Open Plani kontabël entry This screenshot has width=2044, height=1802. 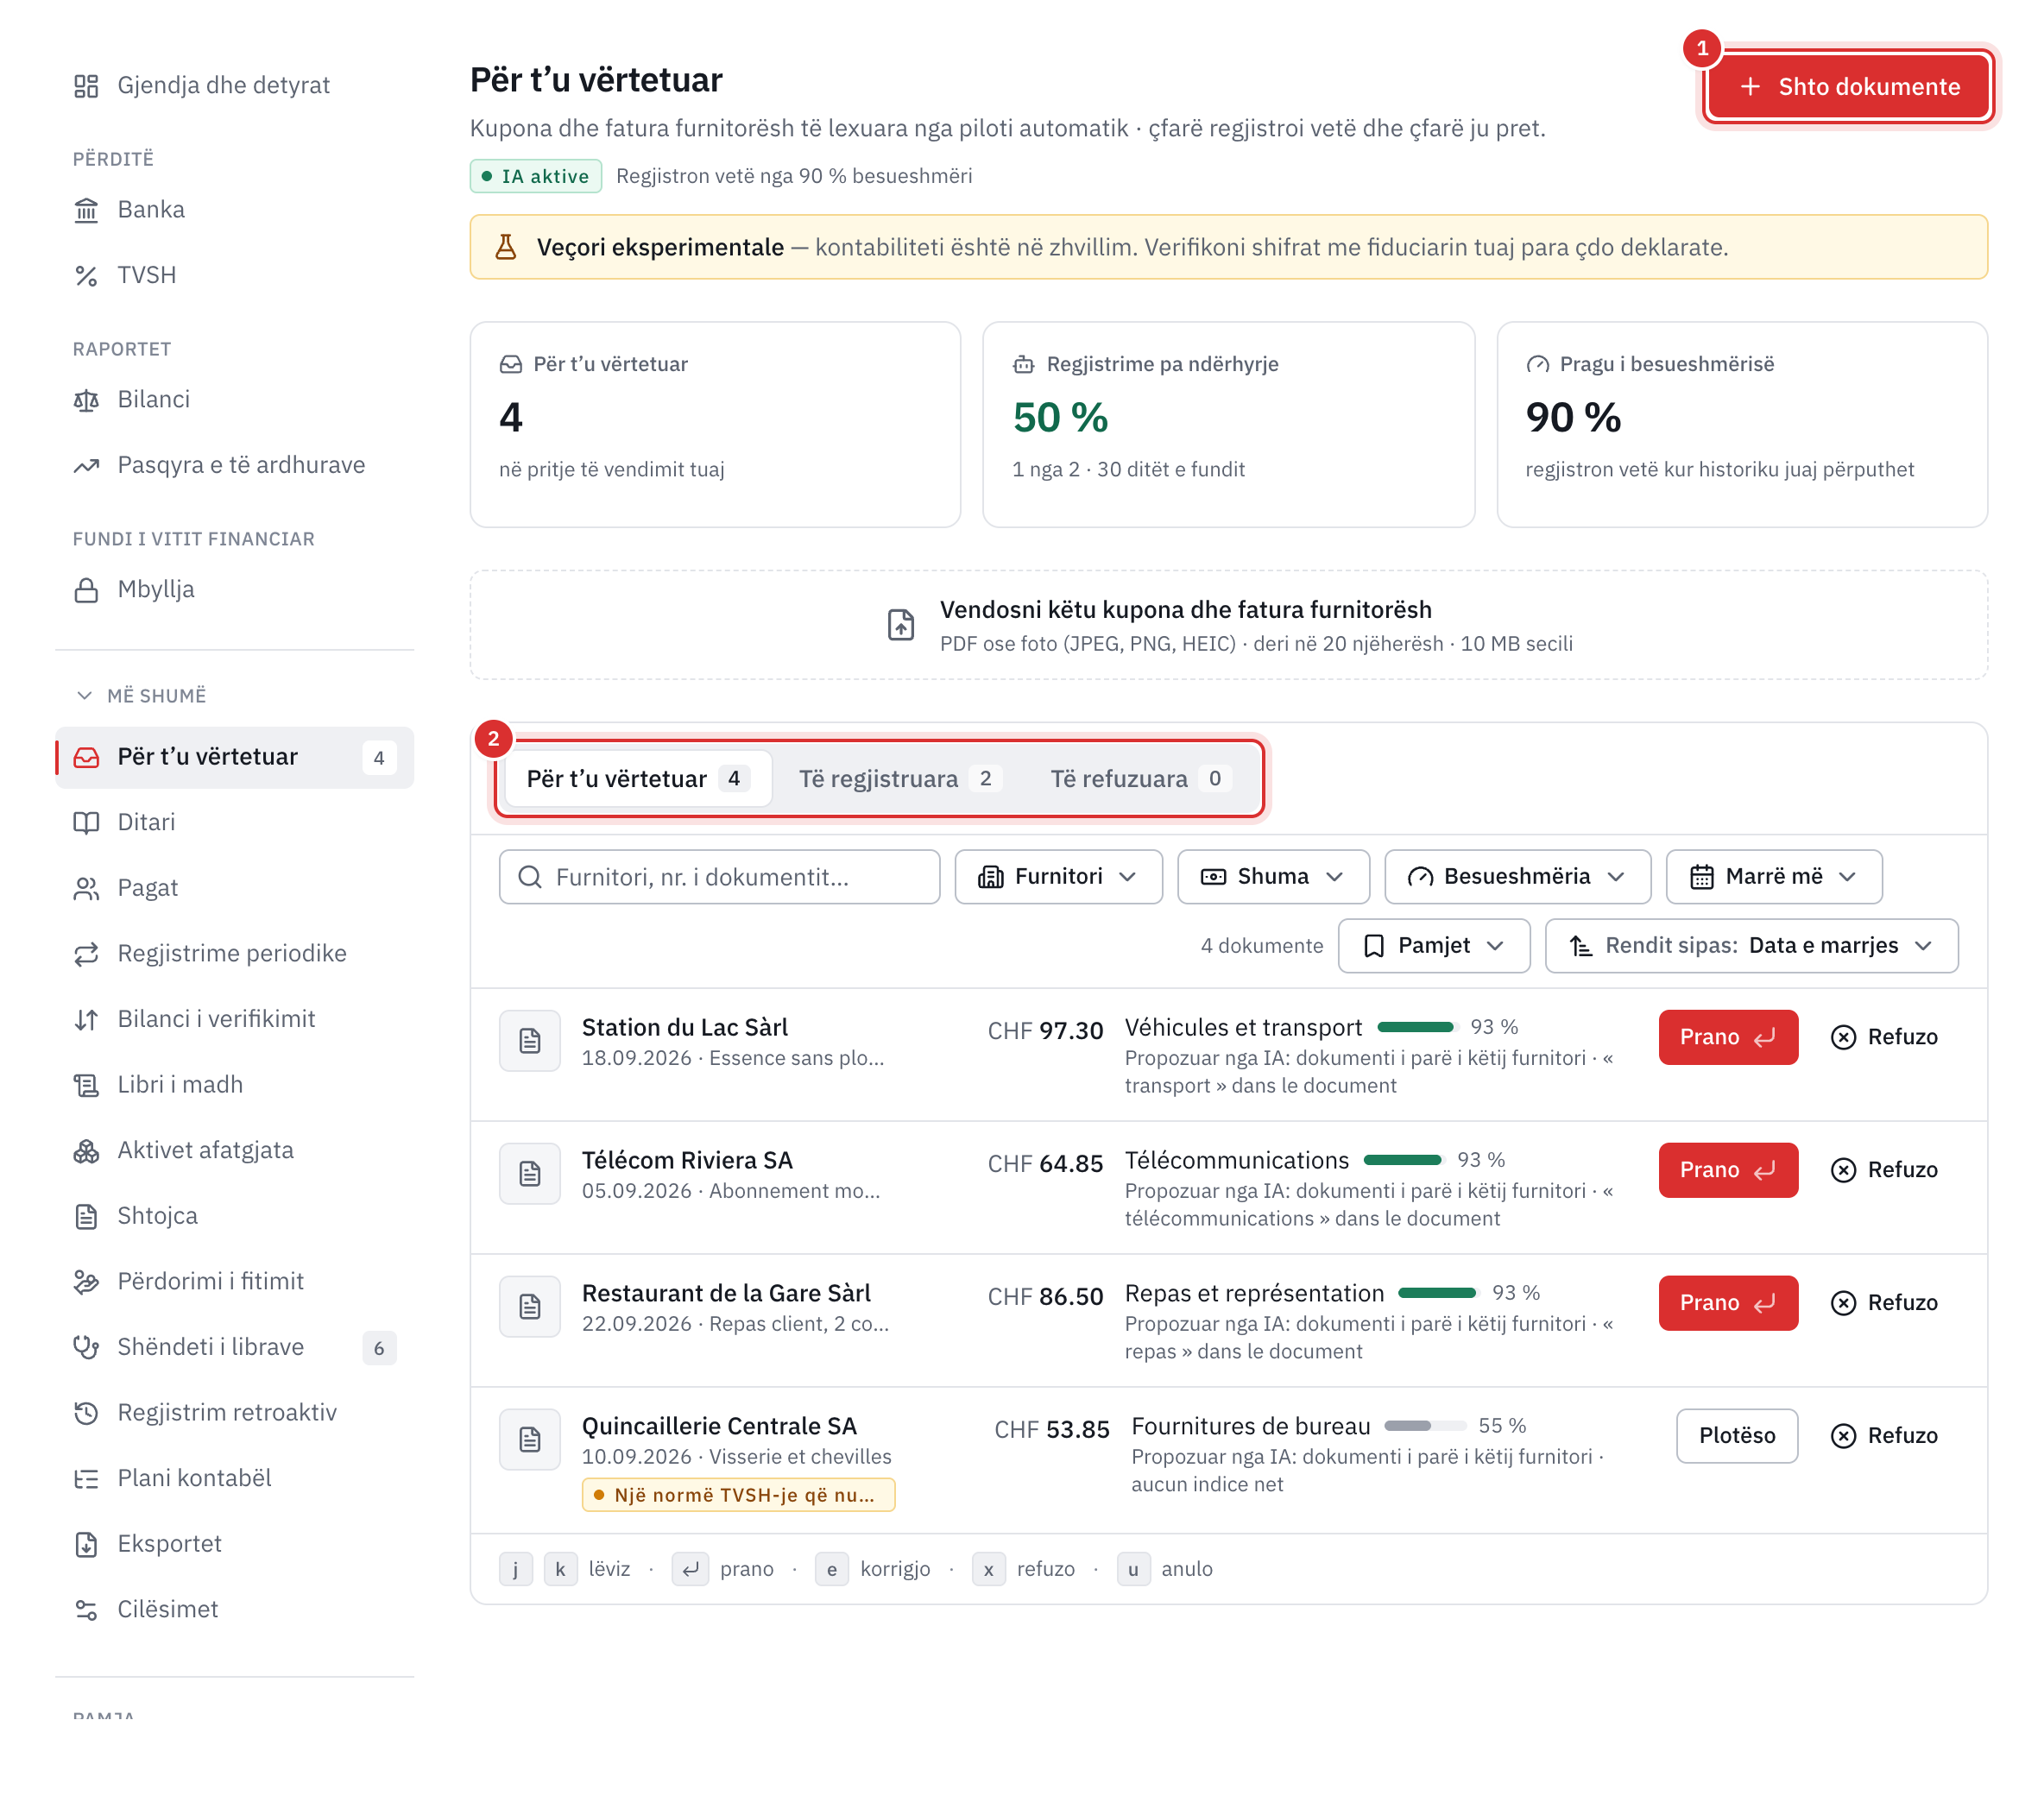(x=233, y=1478)
